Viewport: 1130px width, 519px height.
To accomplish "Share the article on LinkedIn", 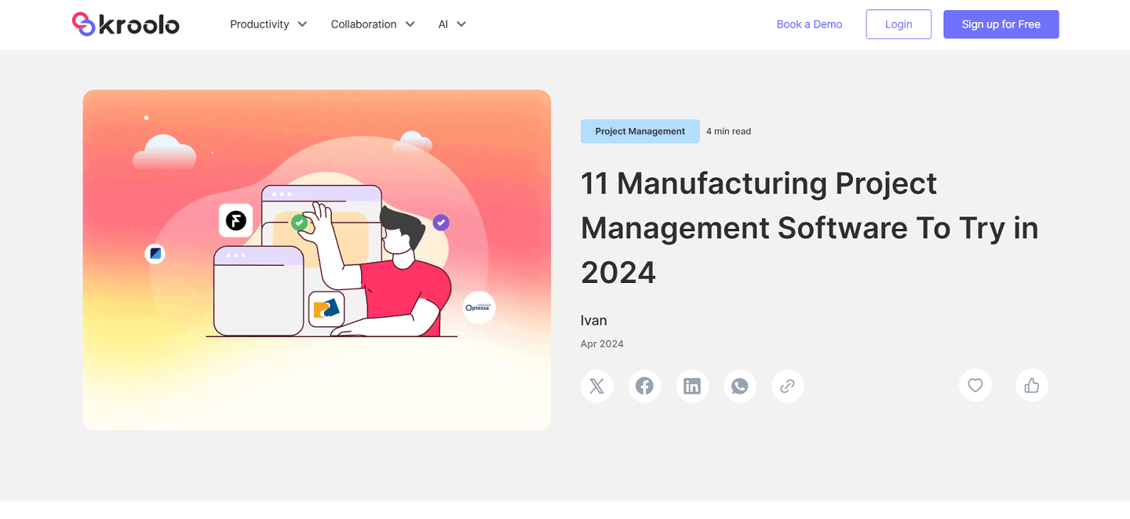I will coord(692,386).
